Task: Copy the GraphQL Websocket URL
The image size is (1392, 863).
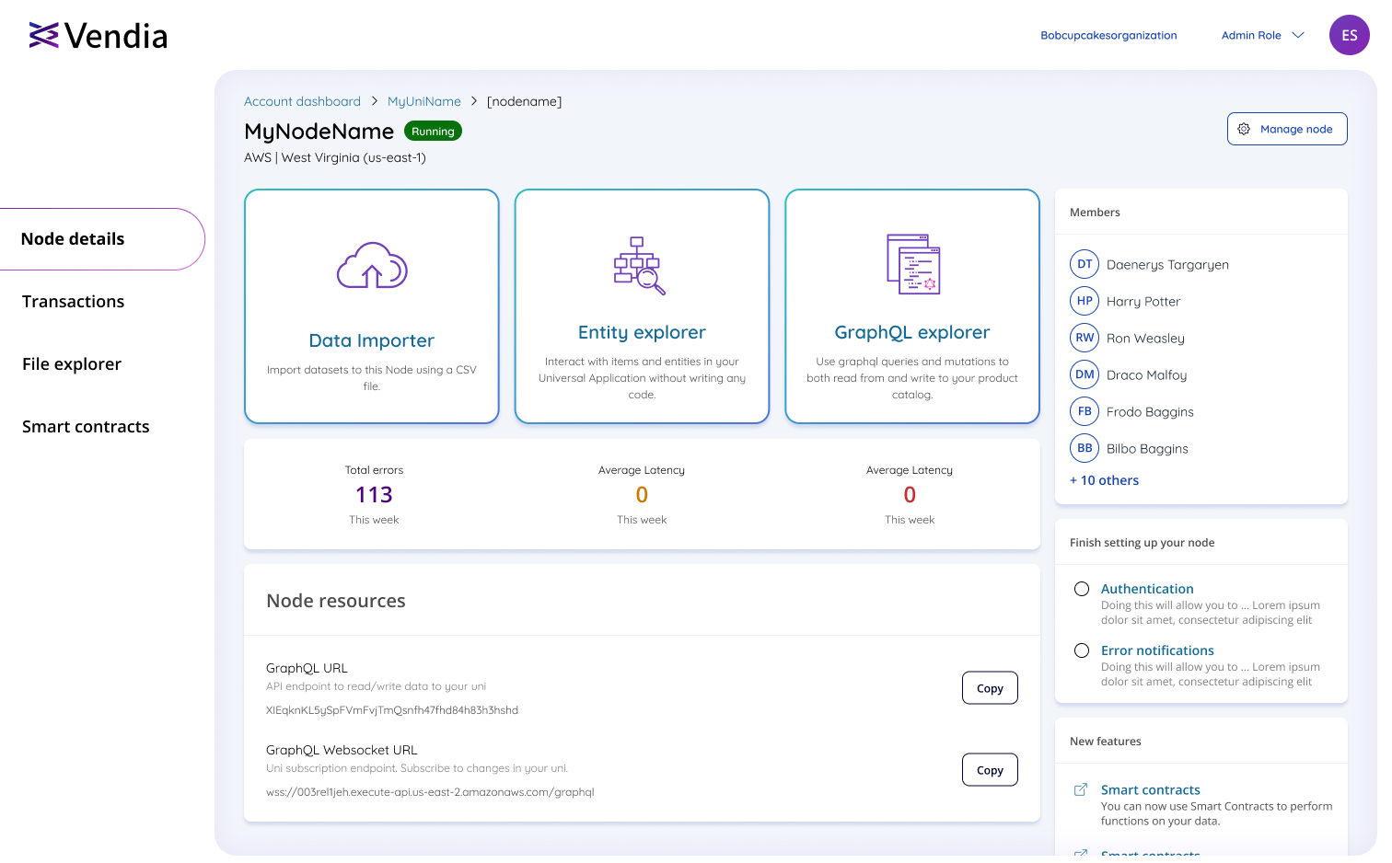Action: point(990,770)
